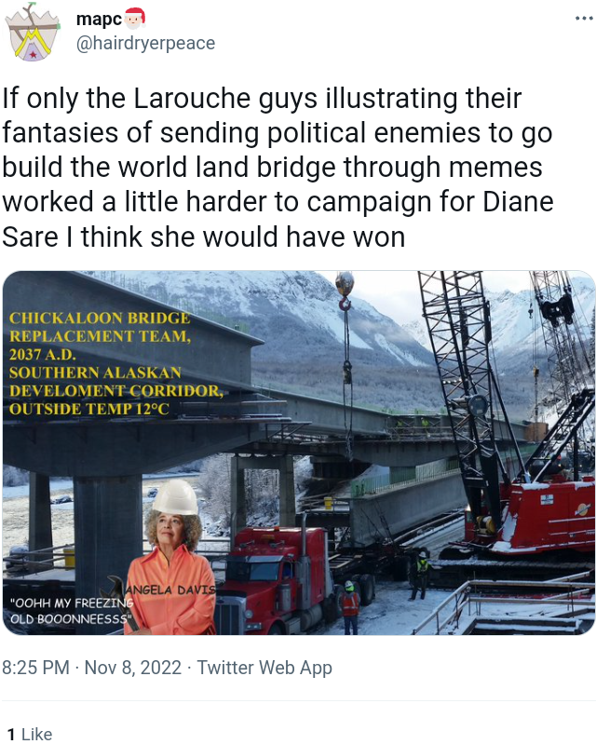Open mapc's profile avatar picture
The width and height of the screenshot is (596, 744).
[33, 32]
